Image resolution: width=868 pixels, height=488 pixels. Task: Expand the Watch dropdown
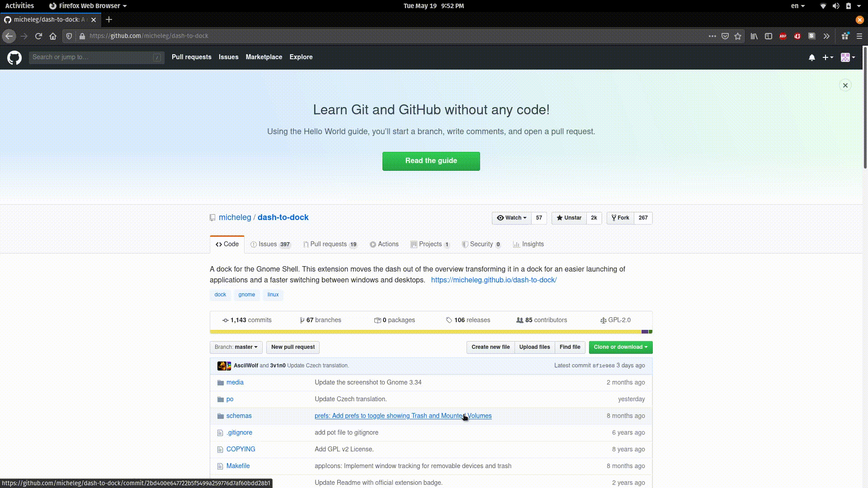(x=512, y=218)
